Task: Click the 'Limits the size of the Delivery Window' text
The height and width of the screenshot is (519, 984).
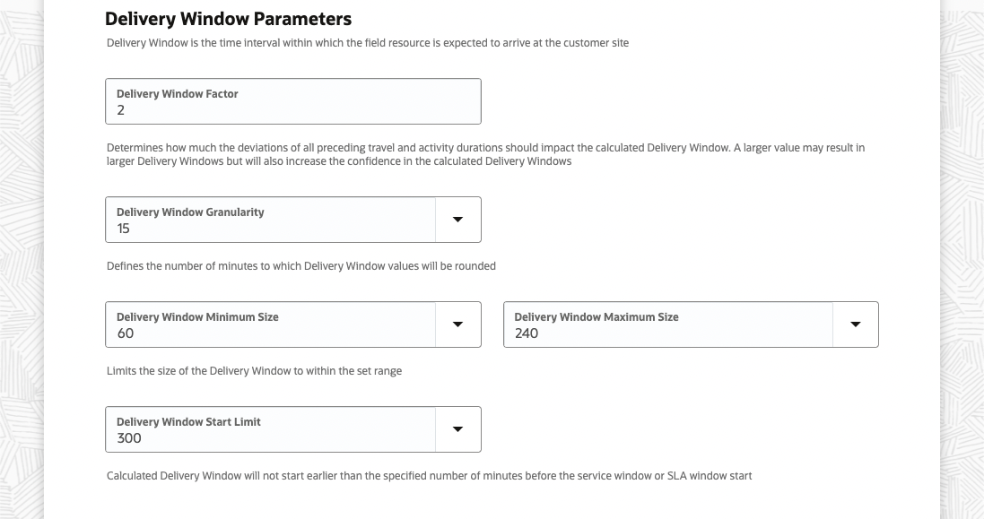Action: (x=254, y=371)
